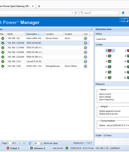Image resolution: width=129 pixels, height=152 pixels.
Task: Open browser downloads arrow
Action: [123, 13]
